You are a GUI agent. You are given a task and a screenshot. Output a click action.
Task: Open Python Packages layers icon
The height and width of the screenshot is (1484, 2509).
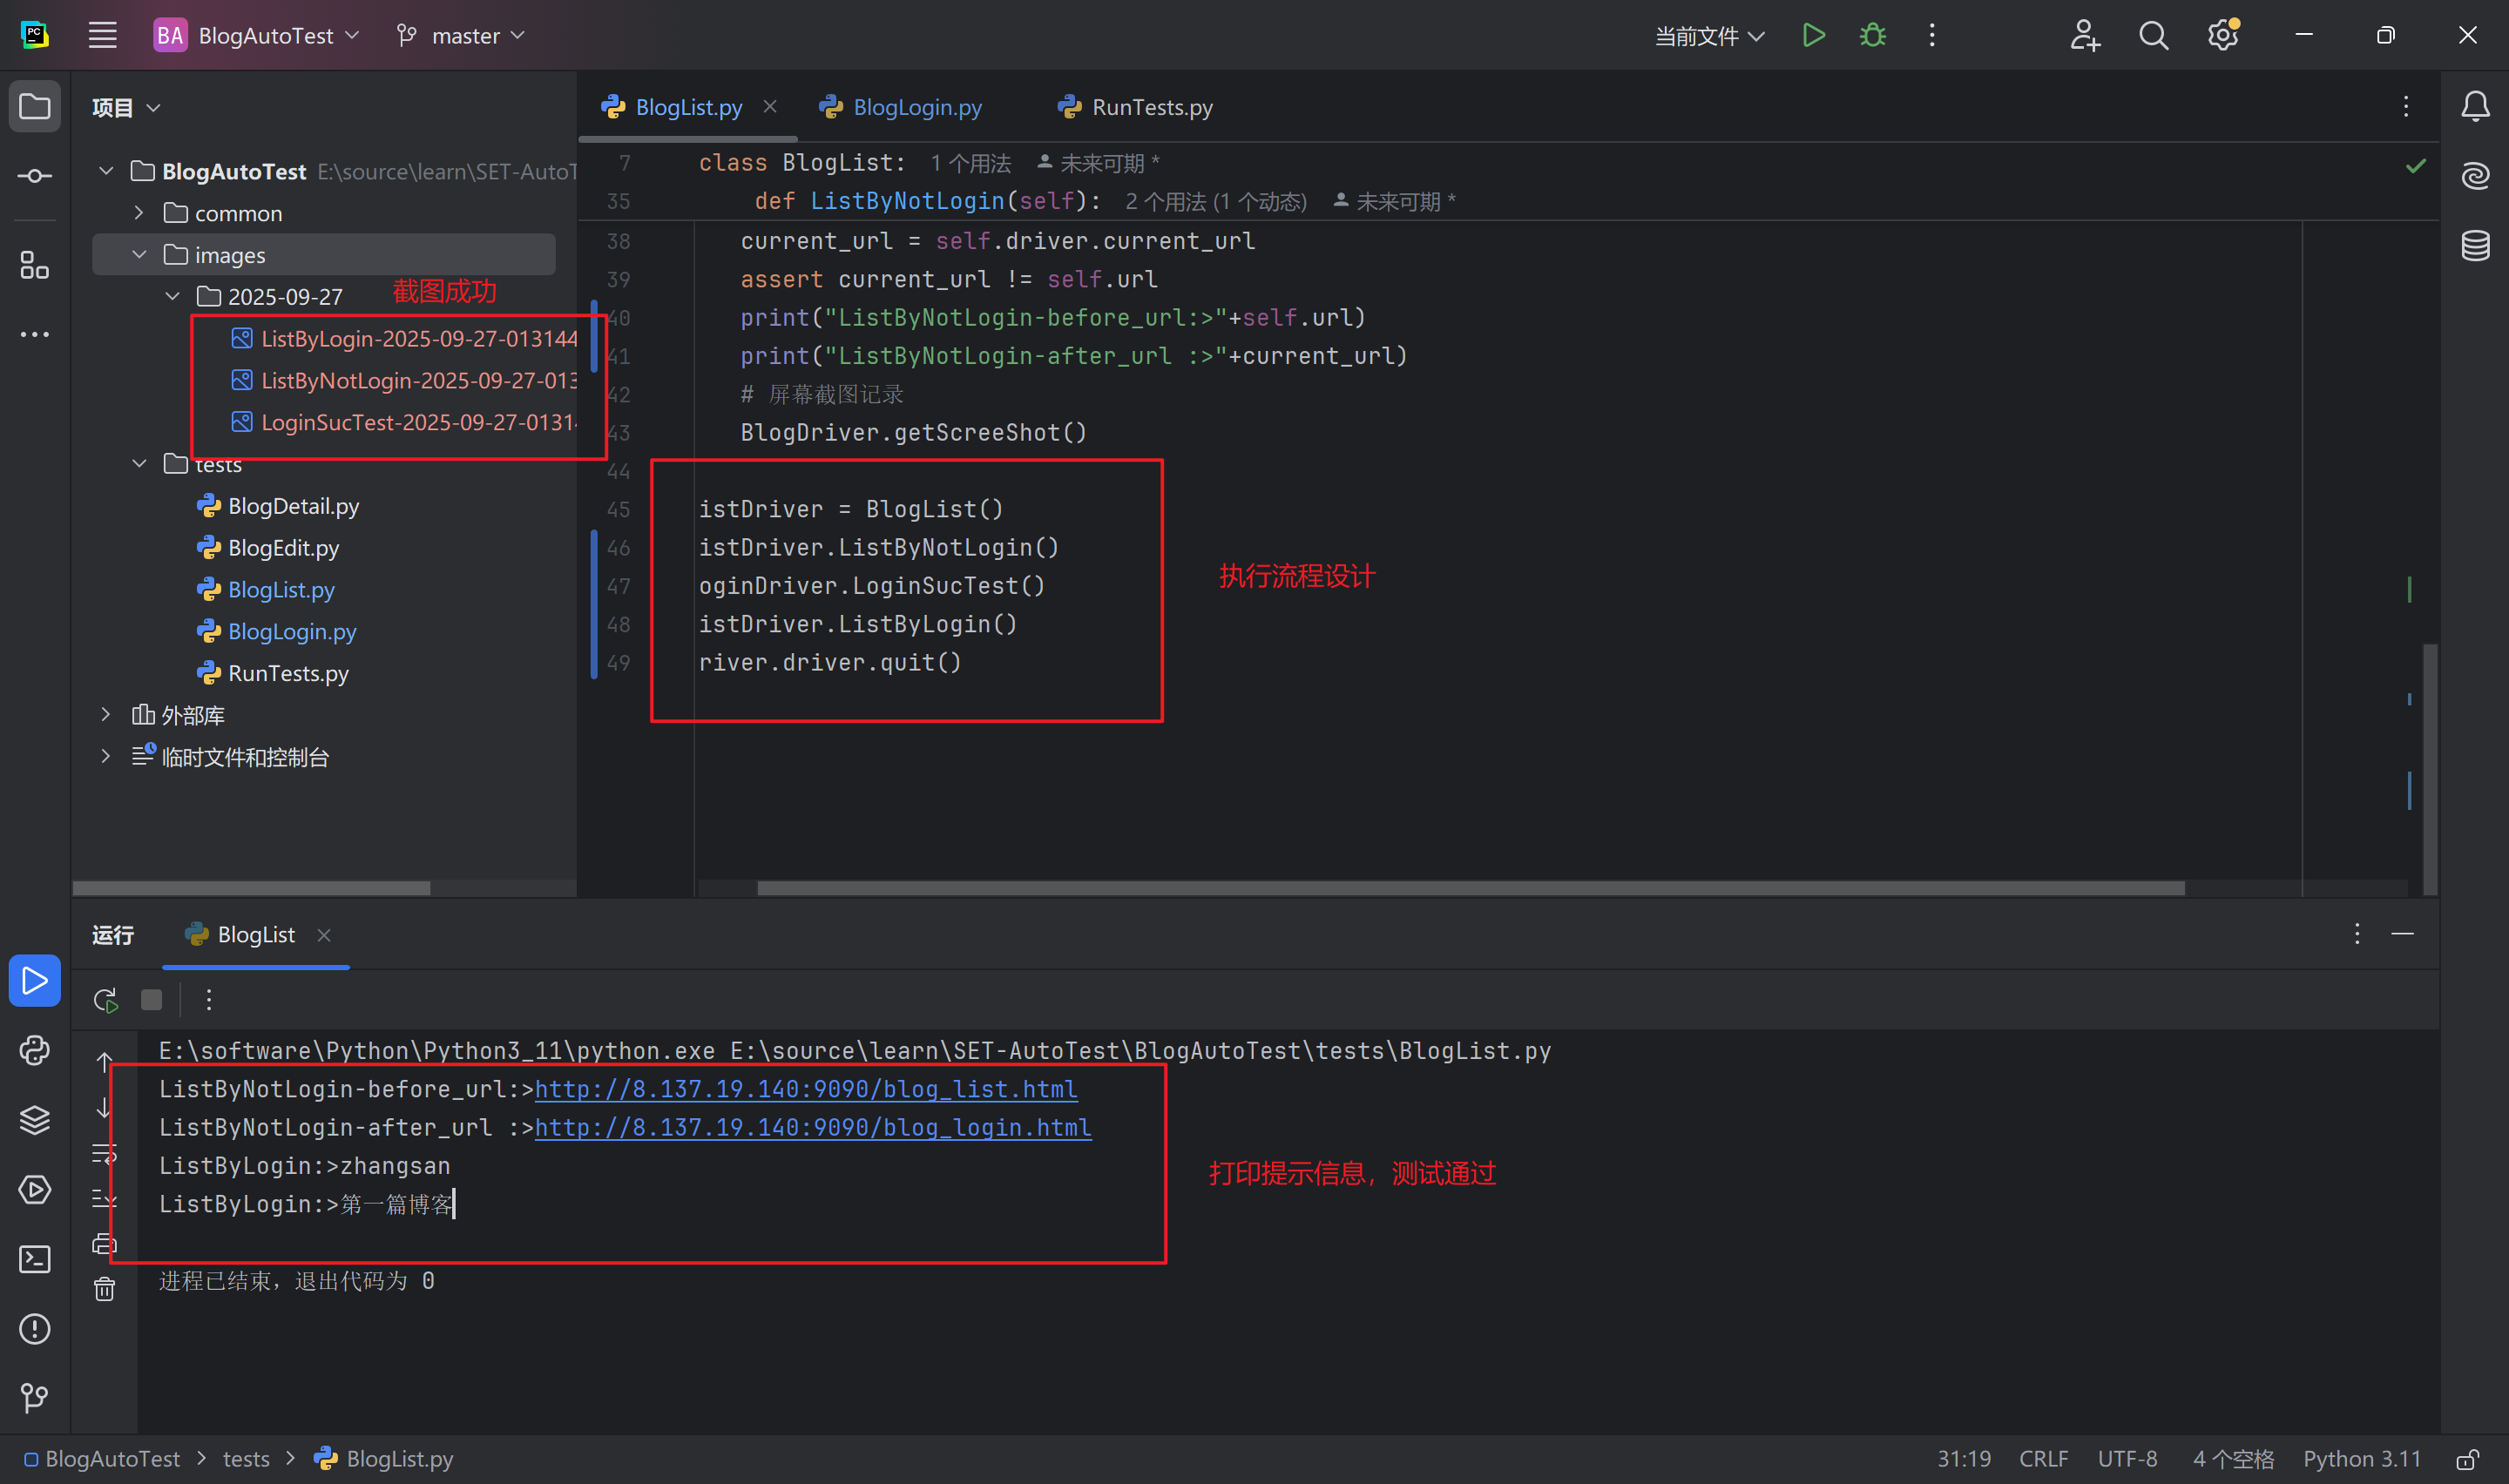[35, 1119]
